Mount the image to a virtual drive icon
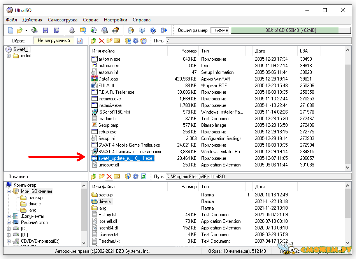This screenshot has height=259, width=356. (104, 30)
